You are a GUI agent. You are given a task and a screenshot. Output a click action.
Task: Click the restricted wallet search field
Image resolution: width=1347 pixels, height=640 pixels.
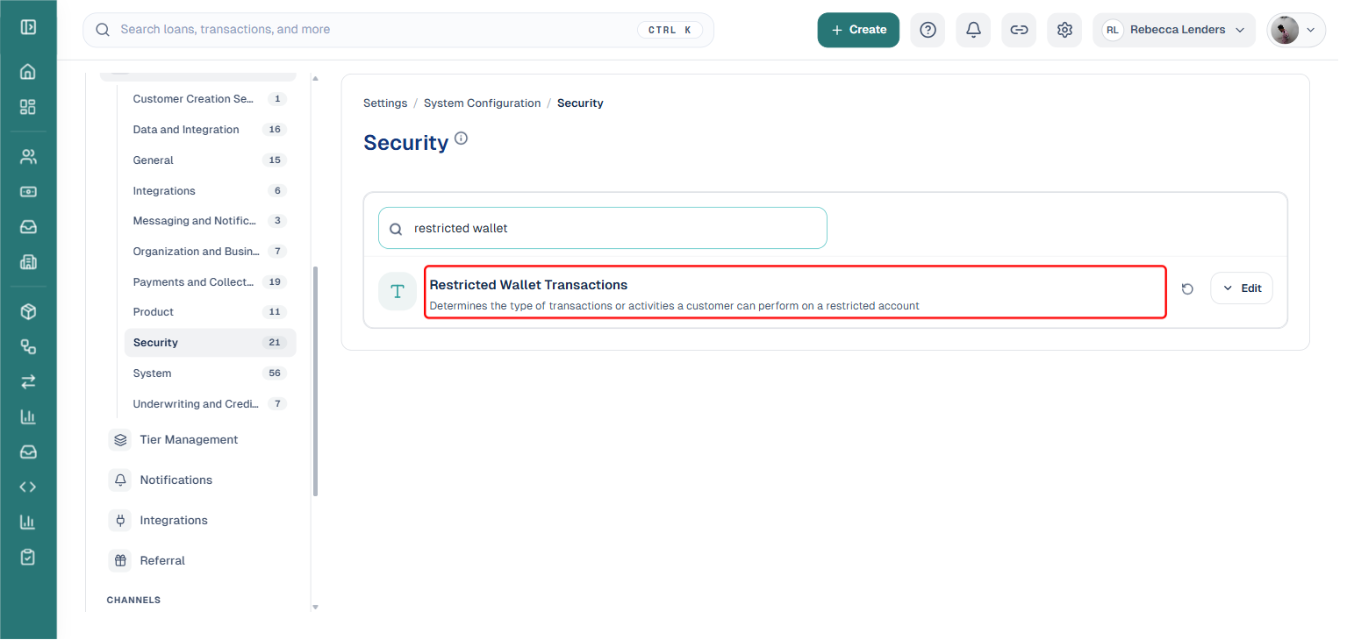click(603, 228)
